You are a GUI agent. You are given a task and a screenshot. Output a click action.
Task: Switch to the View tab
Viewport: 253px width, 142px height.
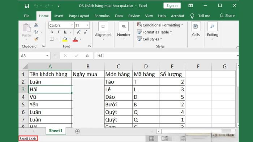point(149,16)
